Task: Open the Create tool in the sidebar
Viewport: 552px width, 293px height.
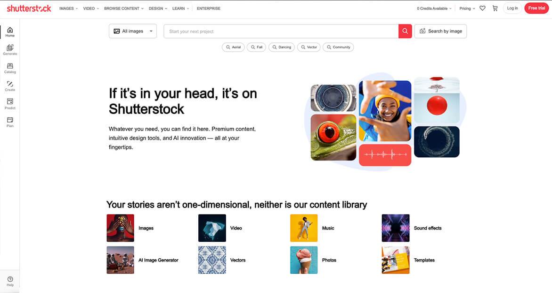Action: 10,86
